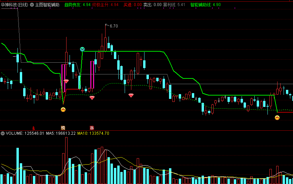Viewport: 293px width, 184px height.
Task: Select the 智能辅助线: 4.90 readout
Action: click(x=205, y=5)
